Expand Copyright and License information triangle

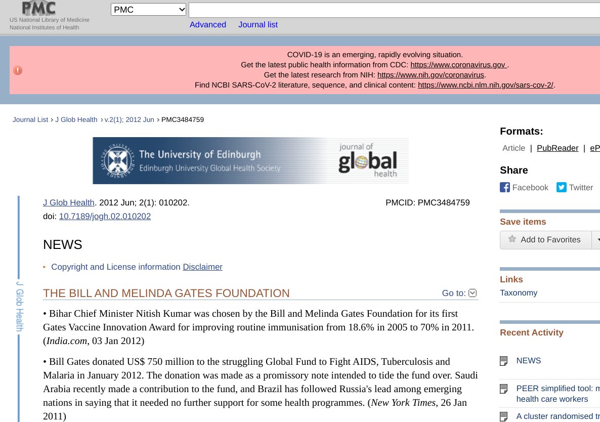[x=45, y=267]
